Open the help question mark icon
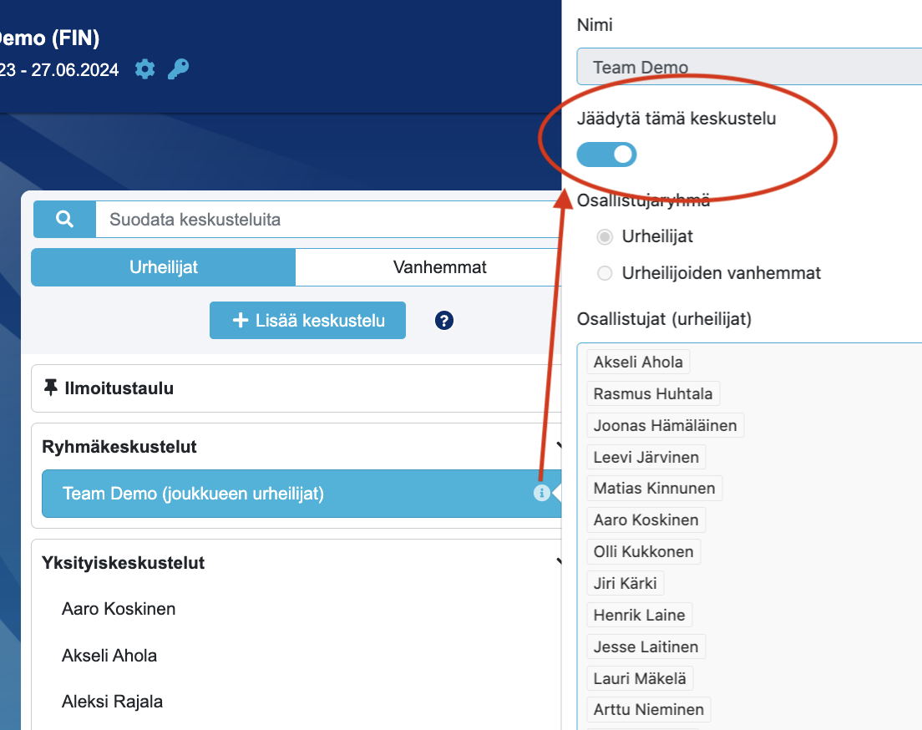 [444, 321]
